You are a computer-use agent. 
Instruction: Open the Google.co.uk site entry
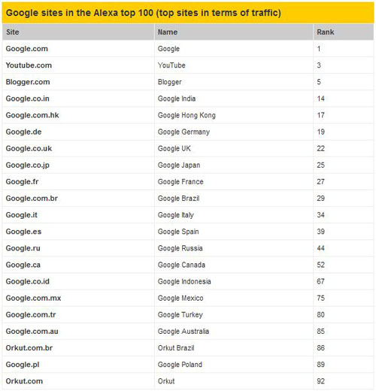pyautogui.click(x=29, y=148)
